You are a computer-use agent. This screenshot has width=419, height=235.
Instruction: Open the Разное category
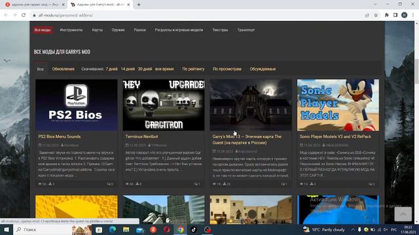pos(139,30)
